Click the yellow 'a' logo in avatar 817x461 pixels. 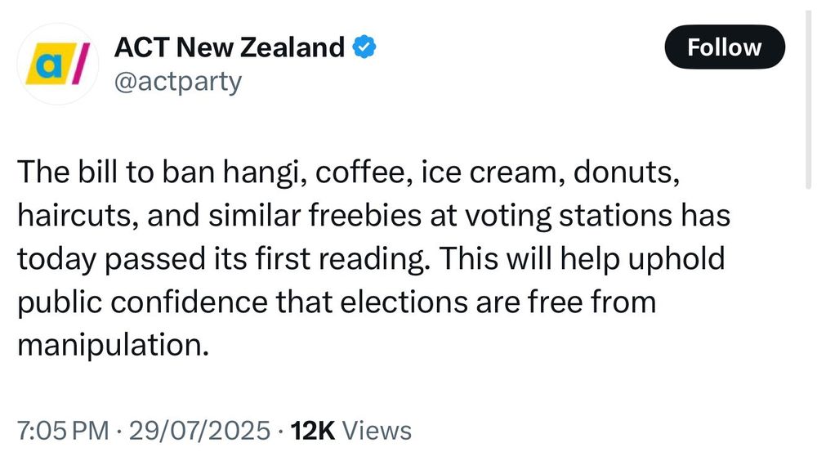tap(48, 64)
